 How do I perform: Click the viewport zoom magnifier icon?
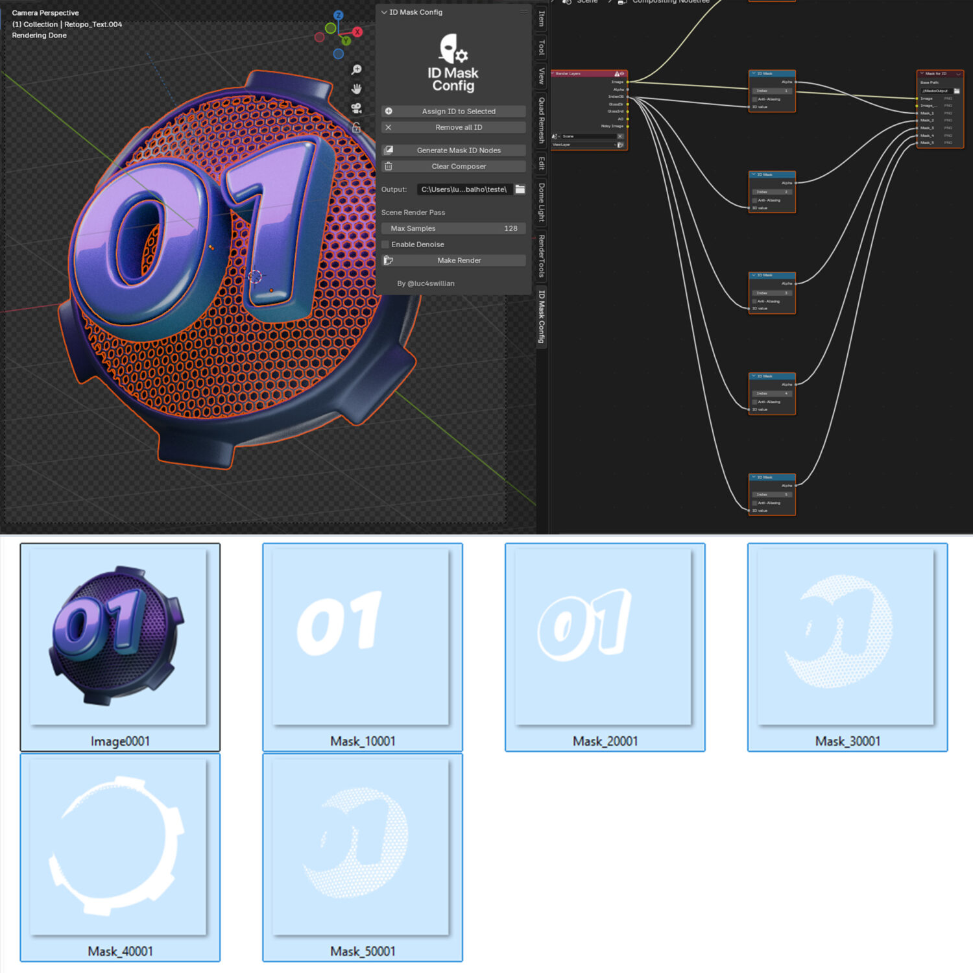[x=356, y=69]
